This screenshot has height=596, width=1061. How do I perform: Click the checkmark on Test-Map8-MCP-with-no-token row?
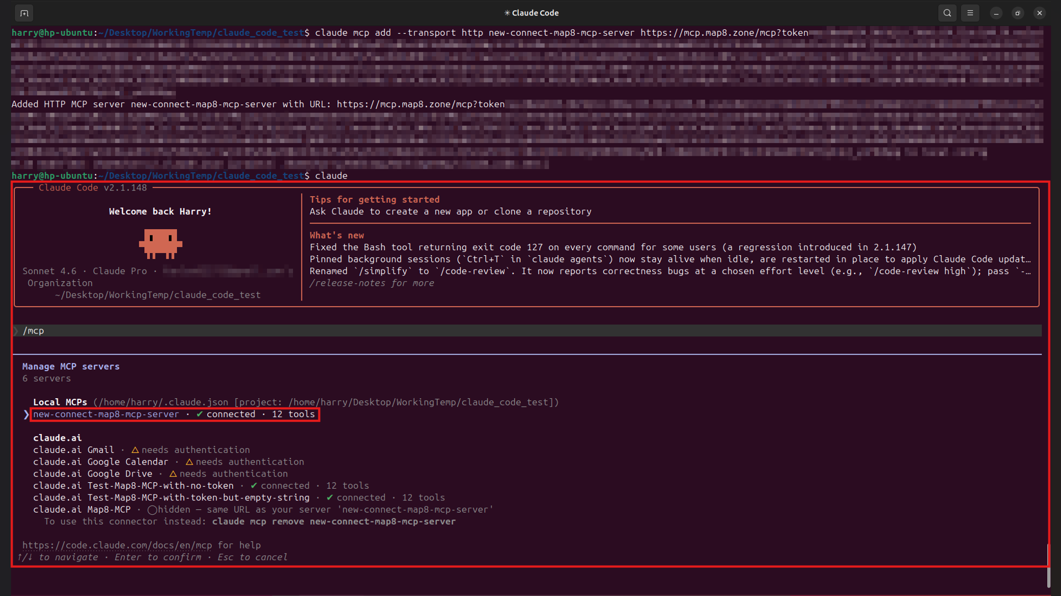pyautogui.click(x=254, y=486)
